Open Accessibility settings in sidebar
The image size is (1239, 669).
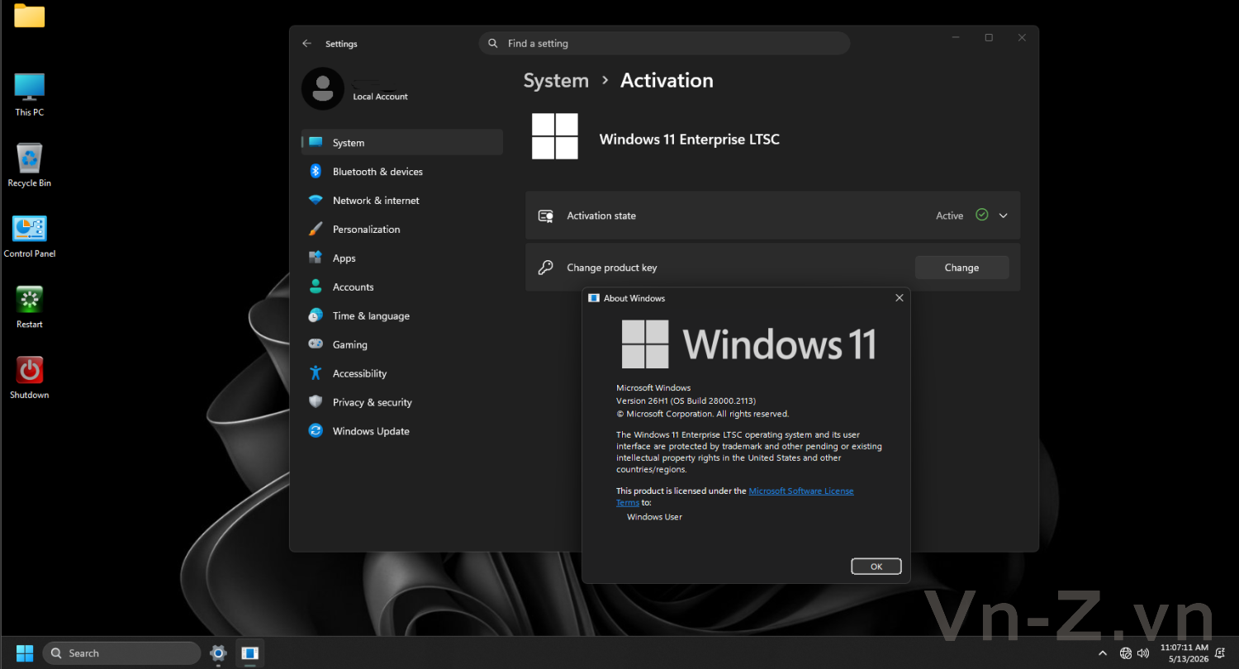402,374
